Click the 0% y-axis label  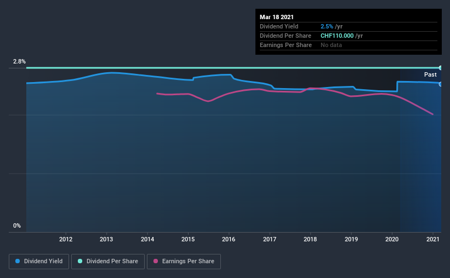pyautogui.click(x=17, y=225)
